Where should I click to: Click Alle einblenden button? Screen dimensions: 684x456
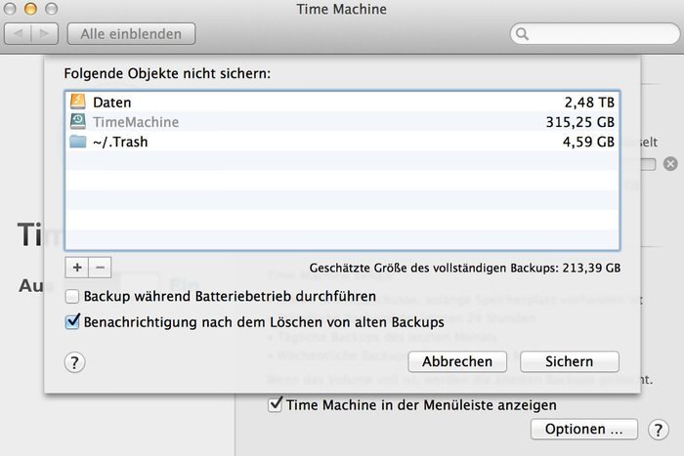coord(131,33)
